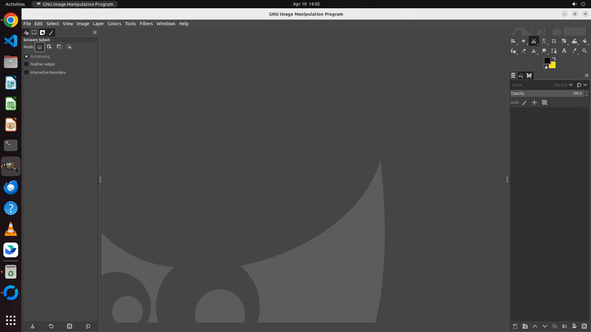
Task: Pick the Bucket Fill tool
Action: (585, 41)
